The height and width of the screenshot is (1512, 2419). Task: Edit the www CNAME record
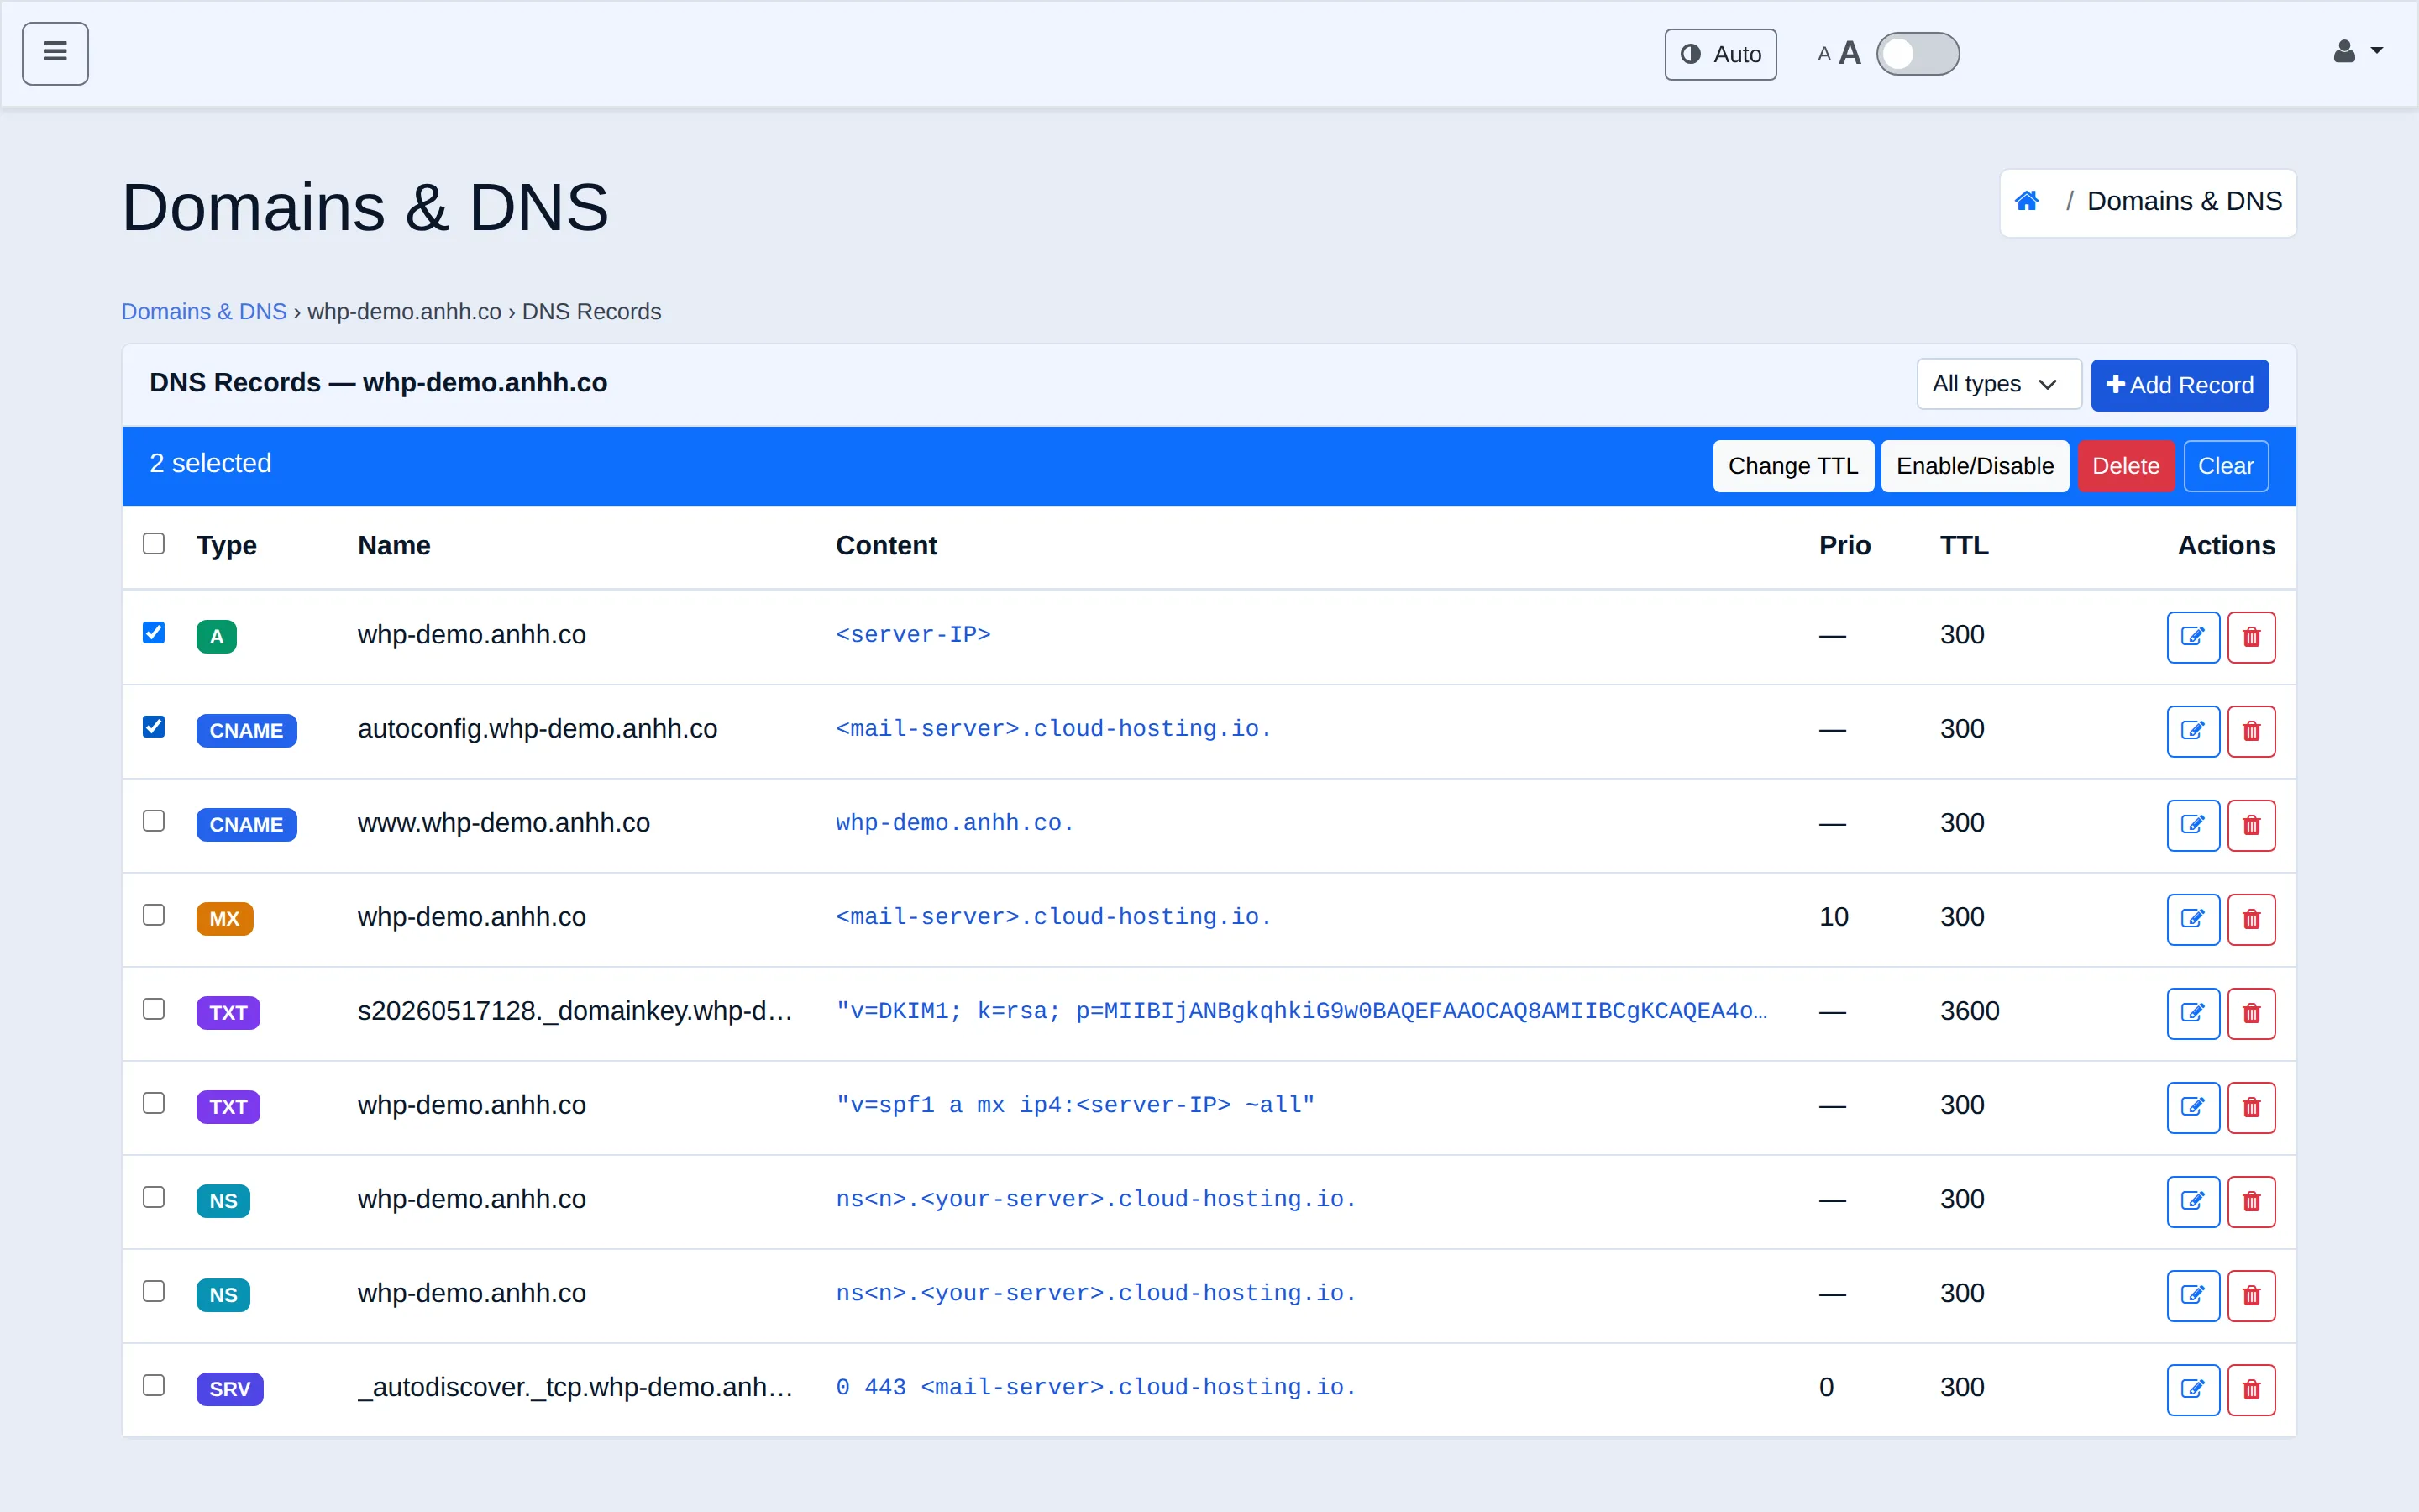[x=2193, y=825]
